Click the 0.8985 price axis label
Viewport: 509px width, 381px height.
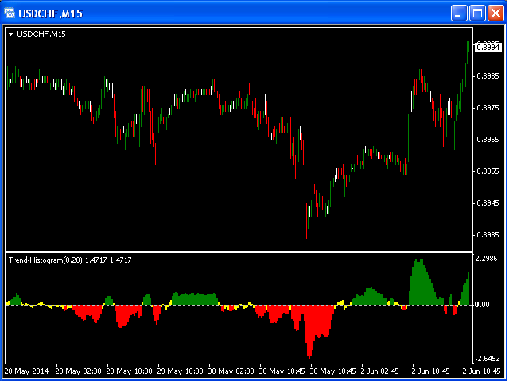(488, 76)
